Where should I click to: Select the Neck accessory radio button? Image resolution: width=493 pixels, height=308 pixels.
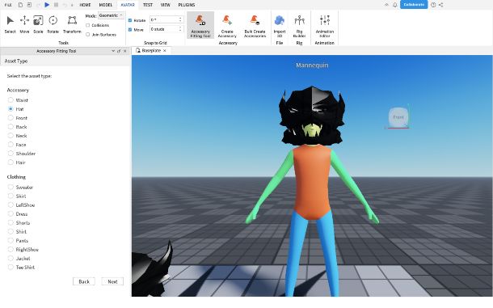click(11, 136)
